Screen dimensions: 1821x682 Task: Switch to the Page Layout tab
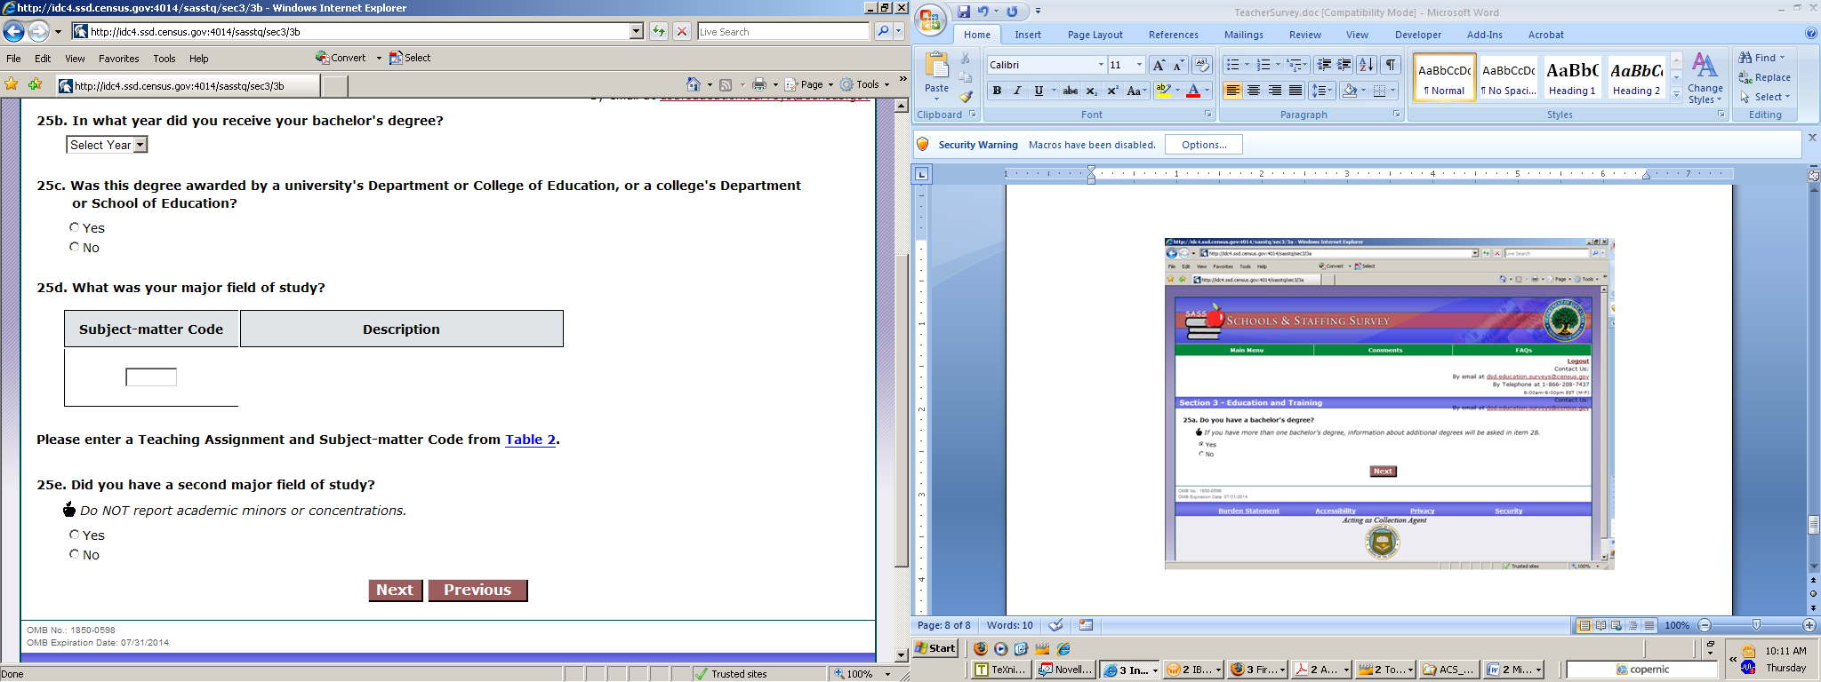coord(1095,35)
